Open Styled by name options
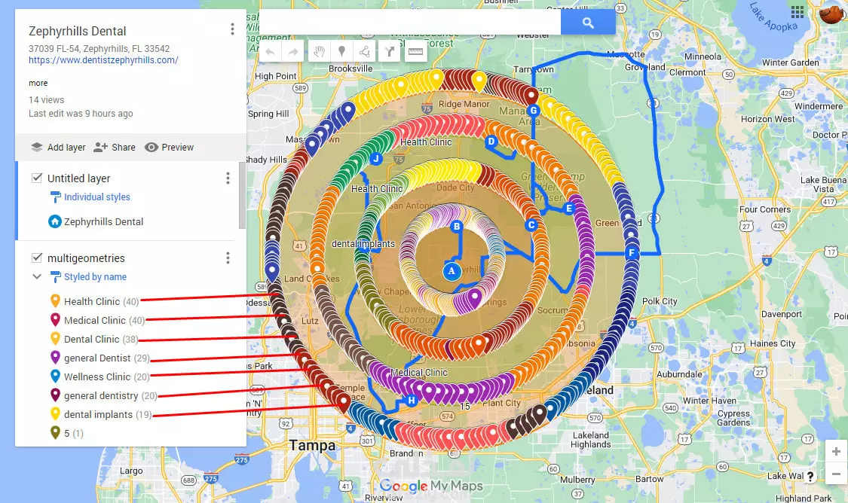848x503 pixels. pyautogui.click(x=95, y=277)
